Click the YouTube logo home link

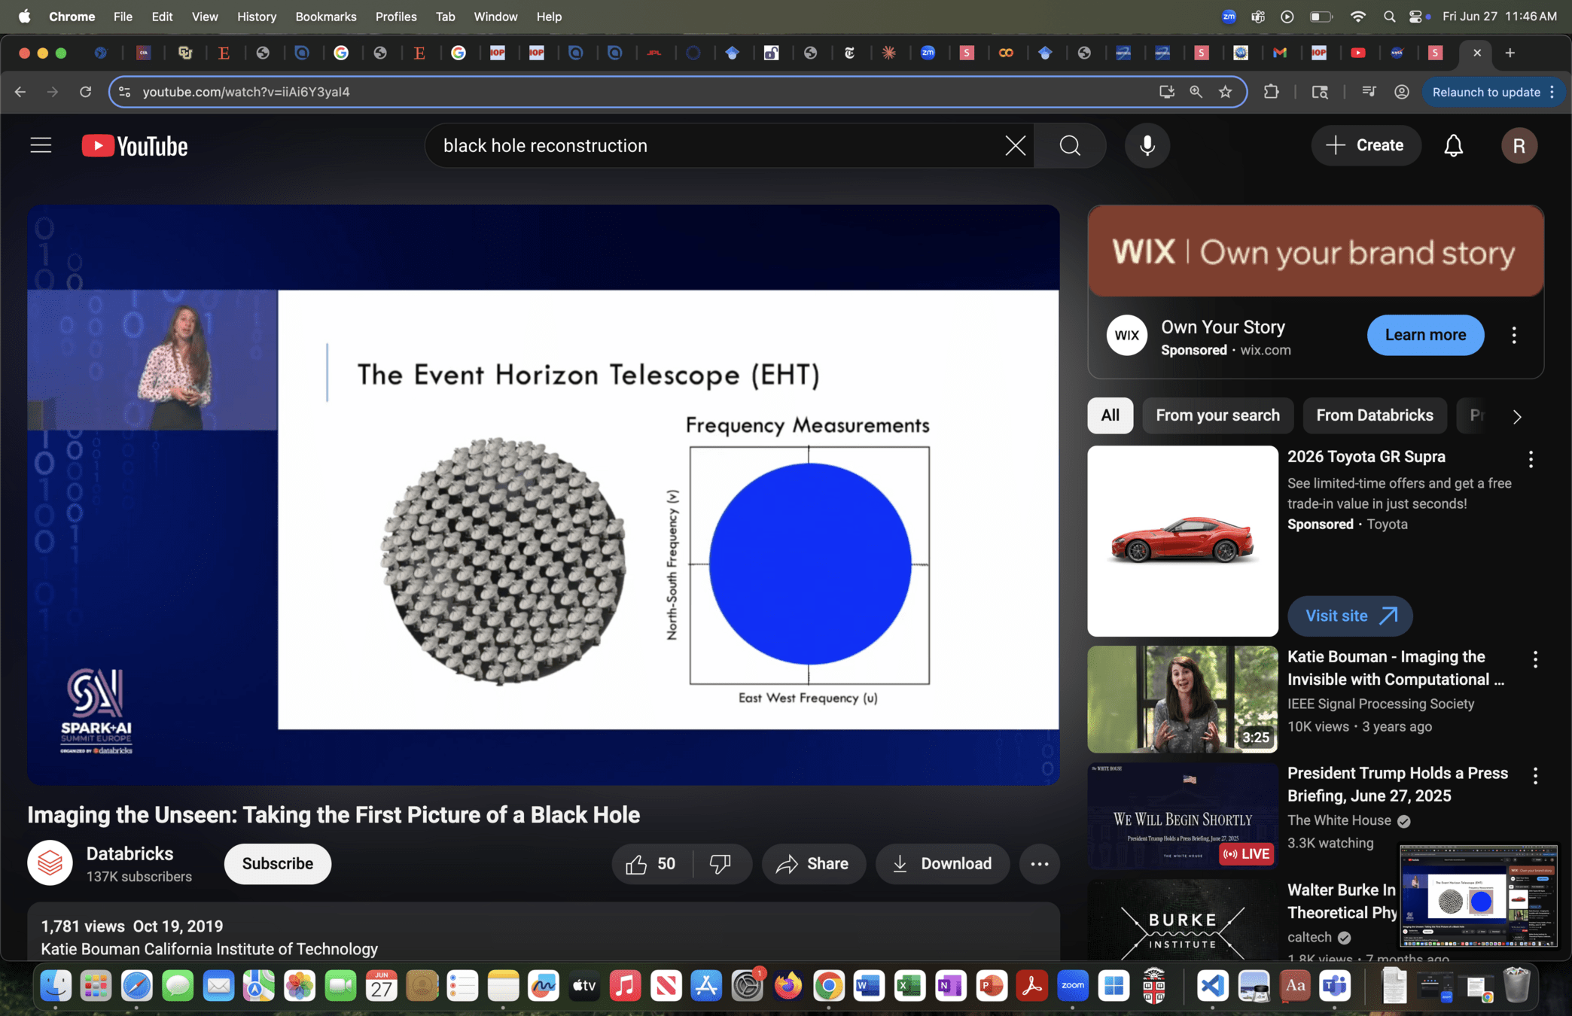[x=135, y=145]
